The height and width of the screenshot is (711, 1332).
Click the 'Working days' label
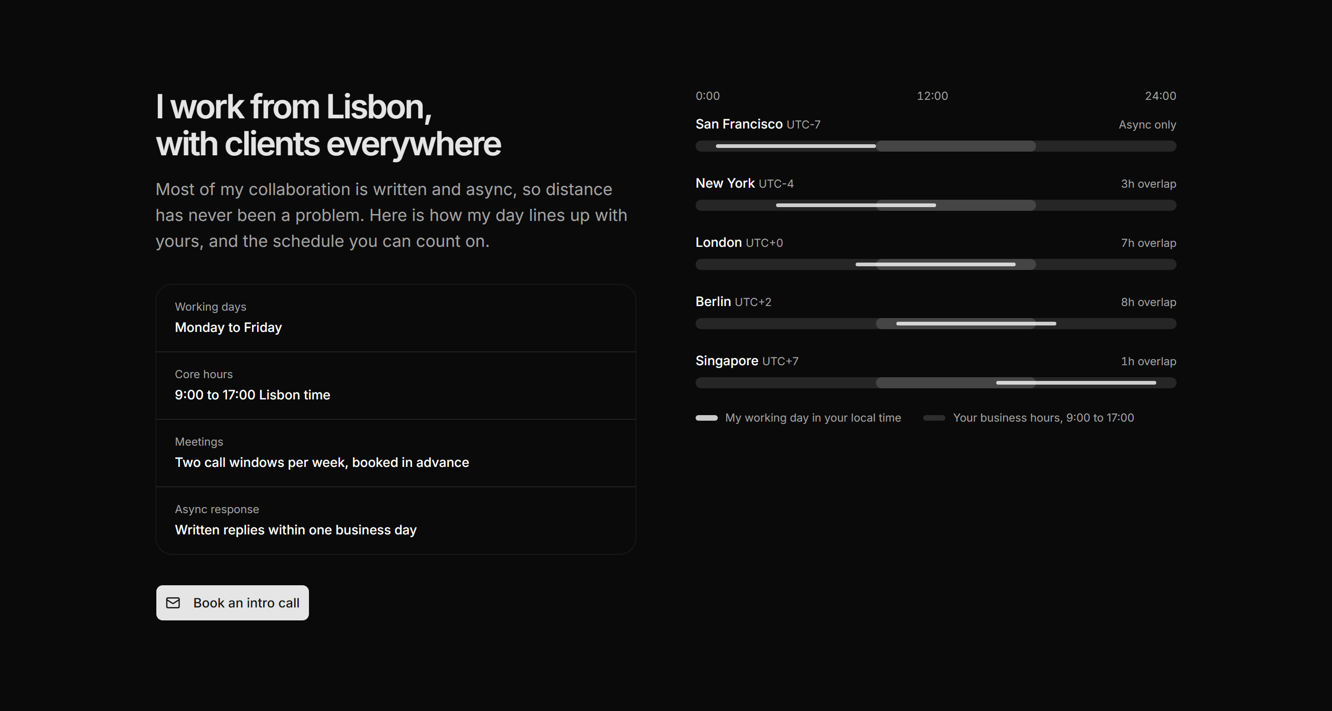pyautogui.click(x=210, y=307)
